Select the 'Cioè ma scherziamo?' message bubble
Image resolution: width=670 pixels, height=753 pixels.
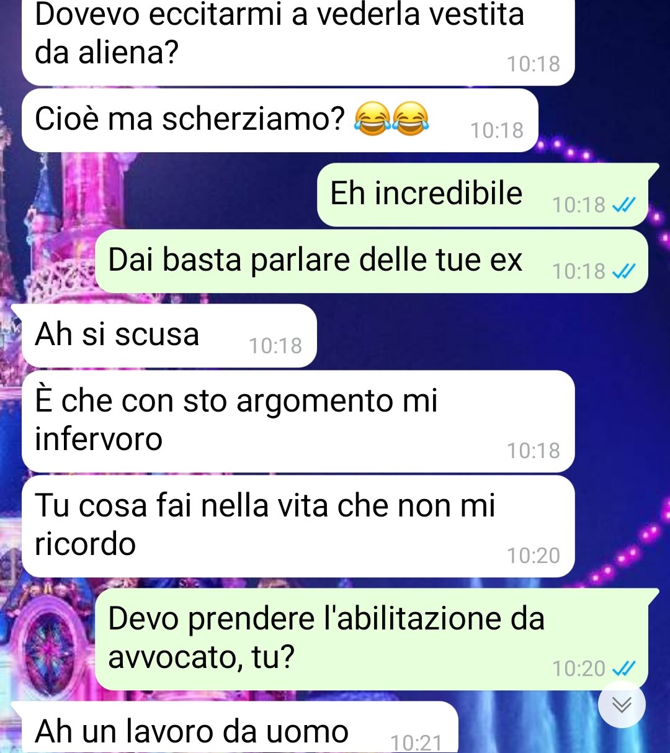pyautogui.click(x=280, y=120)
